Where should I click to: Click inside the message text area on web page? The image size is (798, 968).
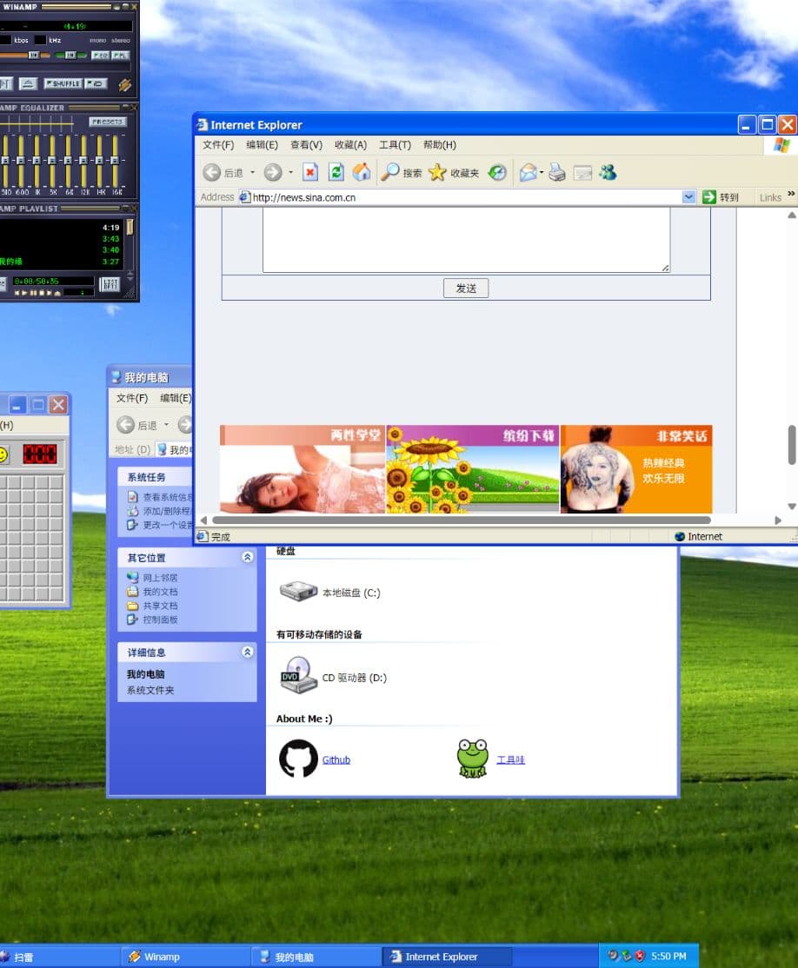click(x=466, y=240)
